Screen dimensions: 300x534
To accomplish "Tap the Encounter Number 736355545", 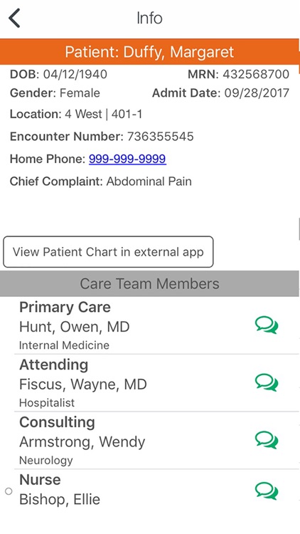I will (x=161, y=137).
